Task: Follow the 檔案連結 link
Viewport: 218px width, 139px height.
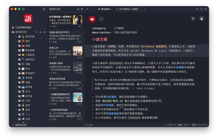Action: (x=114, y=114)
